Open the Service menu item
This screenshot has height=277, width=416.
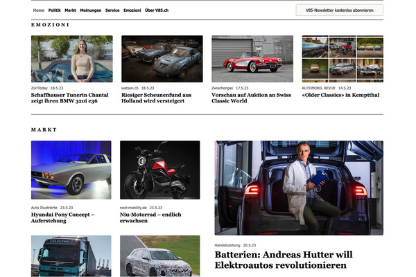click(112, 10)
